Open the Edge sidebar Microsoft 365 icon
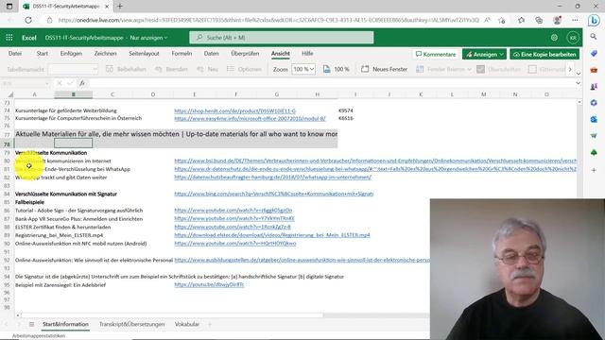 click(594, 103)
